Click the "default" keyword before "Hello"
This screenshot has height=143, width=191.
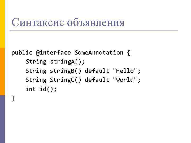(97, 71)
